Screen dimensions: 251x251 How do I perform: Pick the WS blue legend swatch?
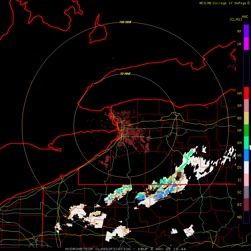(246, 155)
